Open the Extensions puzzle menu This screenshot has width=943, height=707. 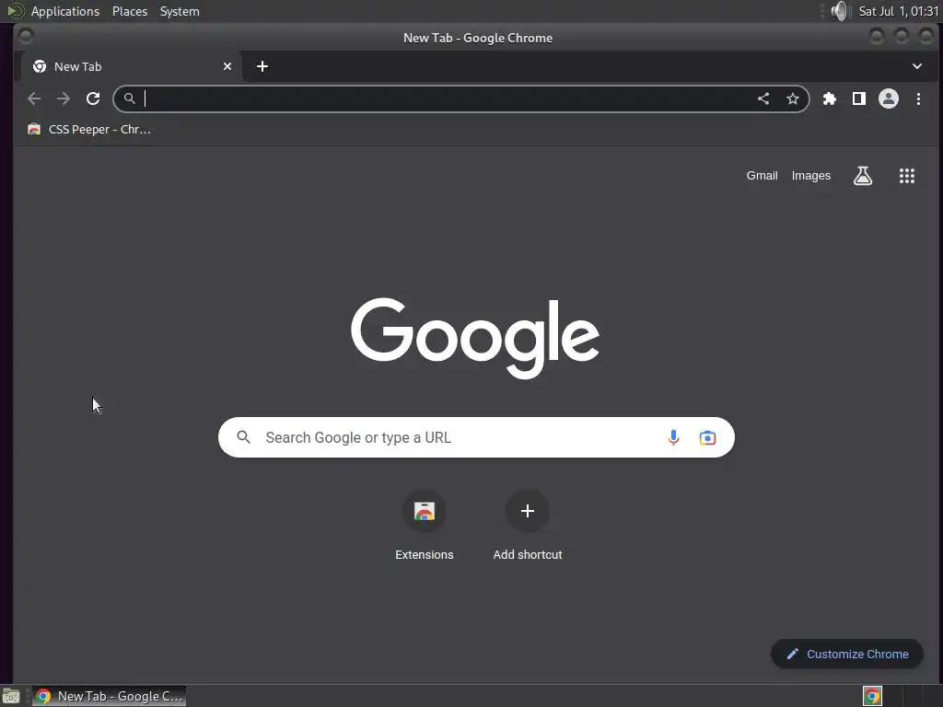coord(830,99)
